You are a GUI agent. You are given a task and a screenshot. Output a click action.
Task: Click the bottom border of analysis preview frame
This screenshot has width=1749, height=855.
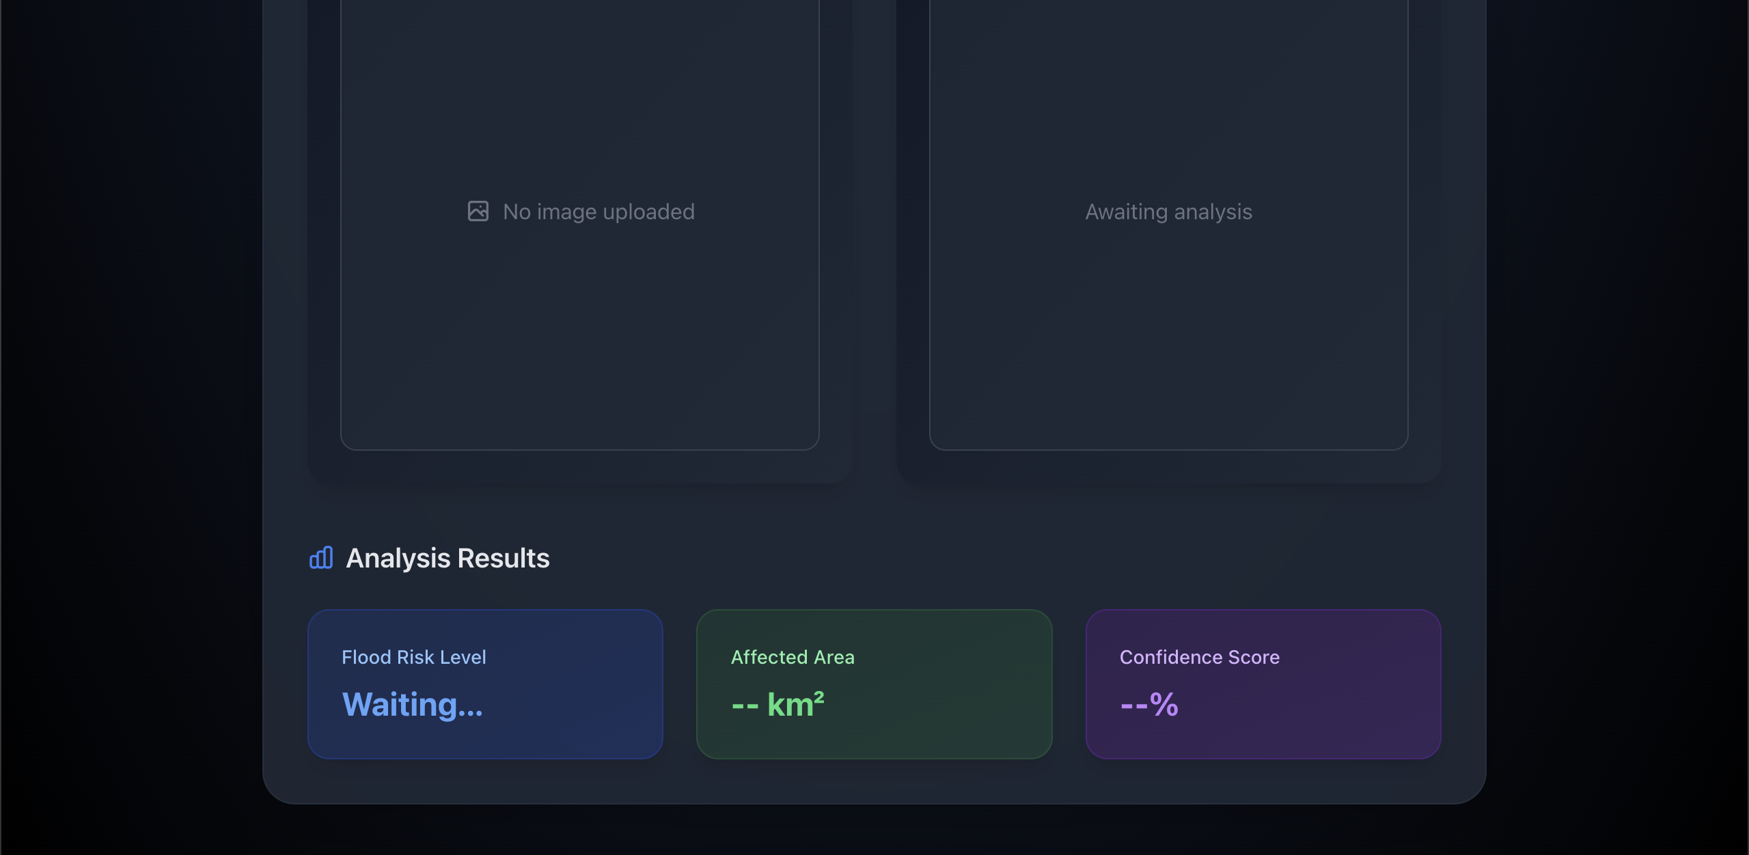(x=1168, y=449)
